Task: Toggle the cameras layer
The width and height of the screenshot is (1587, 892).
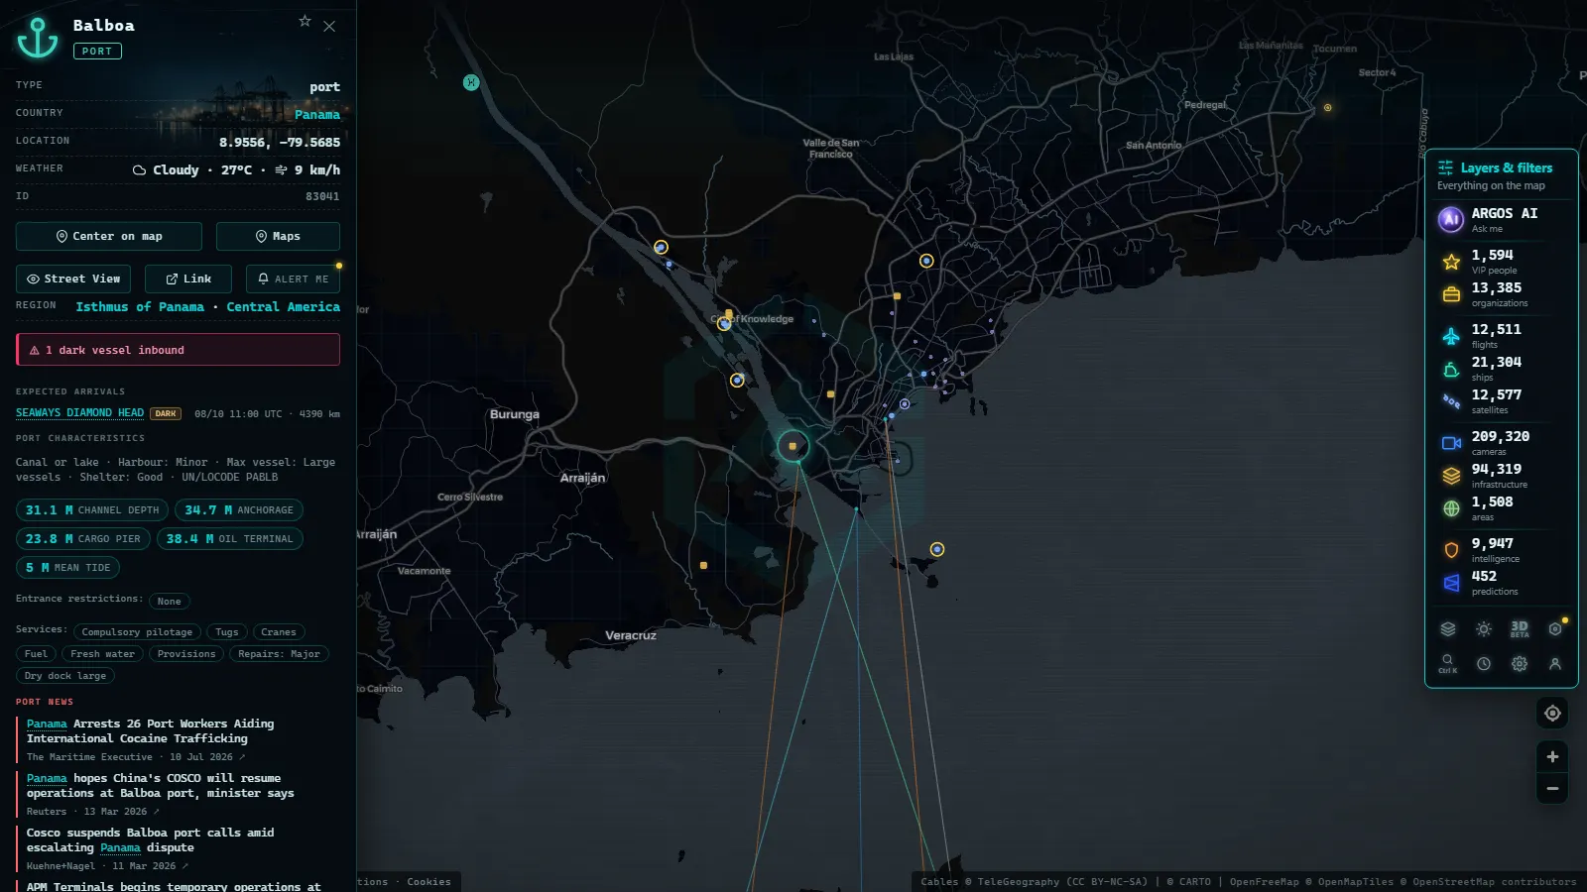Action: (x=1501, y=443)
